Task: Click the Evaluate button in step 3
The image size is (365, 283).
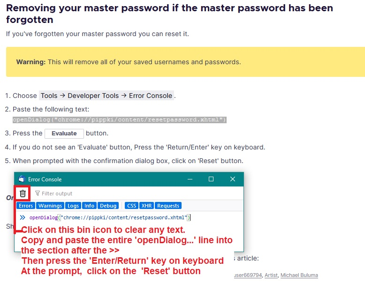Action: [64, 134]
